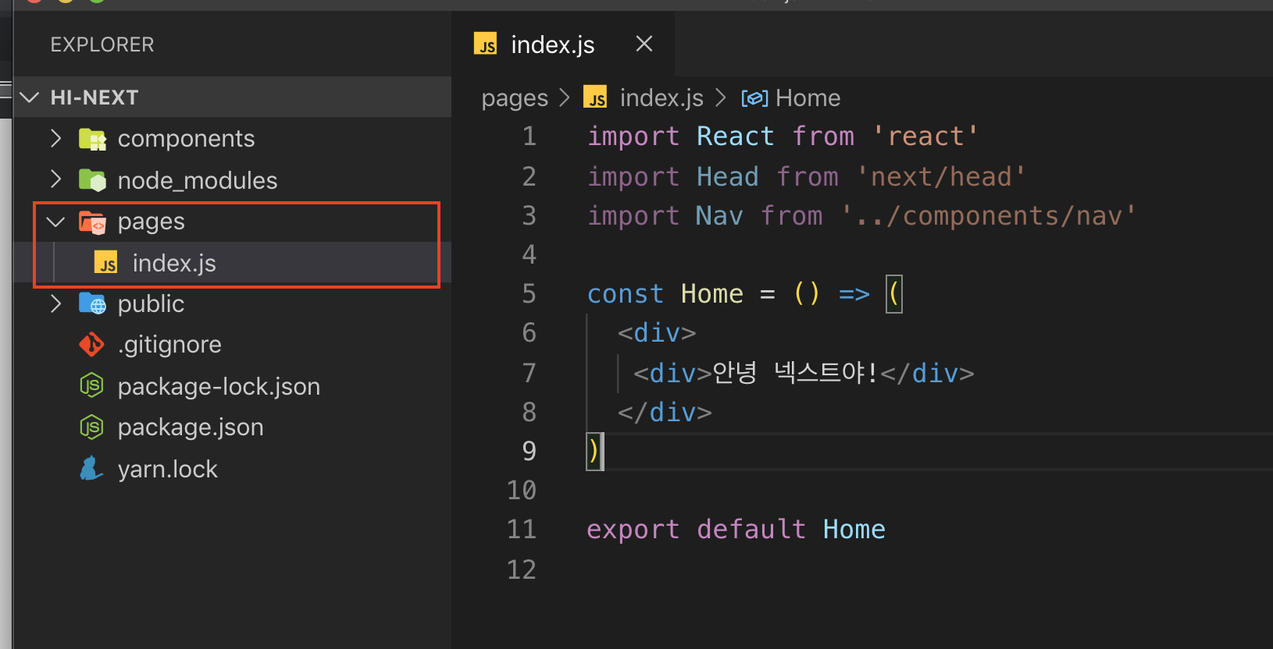Select the pages breadcrumb segment

515,98
